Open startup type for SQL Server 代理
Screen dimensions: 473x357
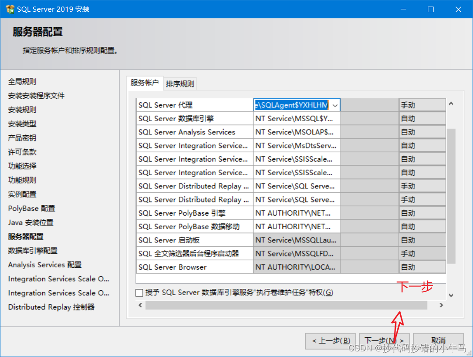tap(422, 105)
